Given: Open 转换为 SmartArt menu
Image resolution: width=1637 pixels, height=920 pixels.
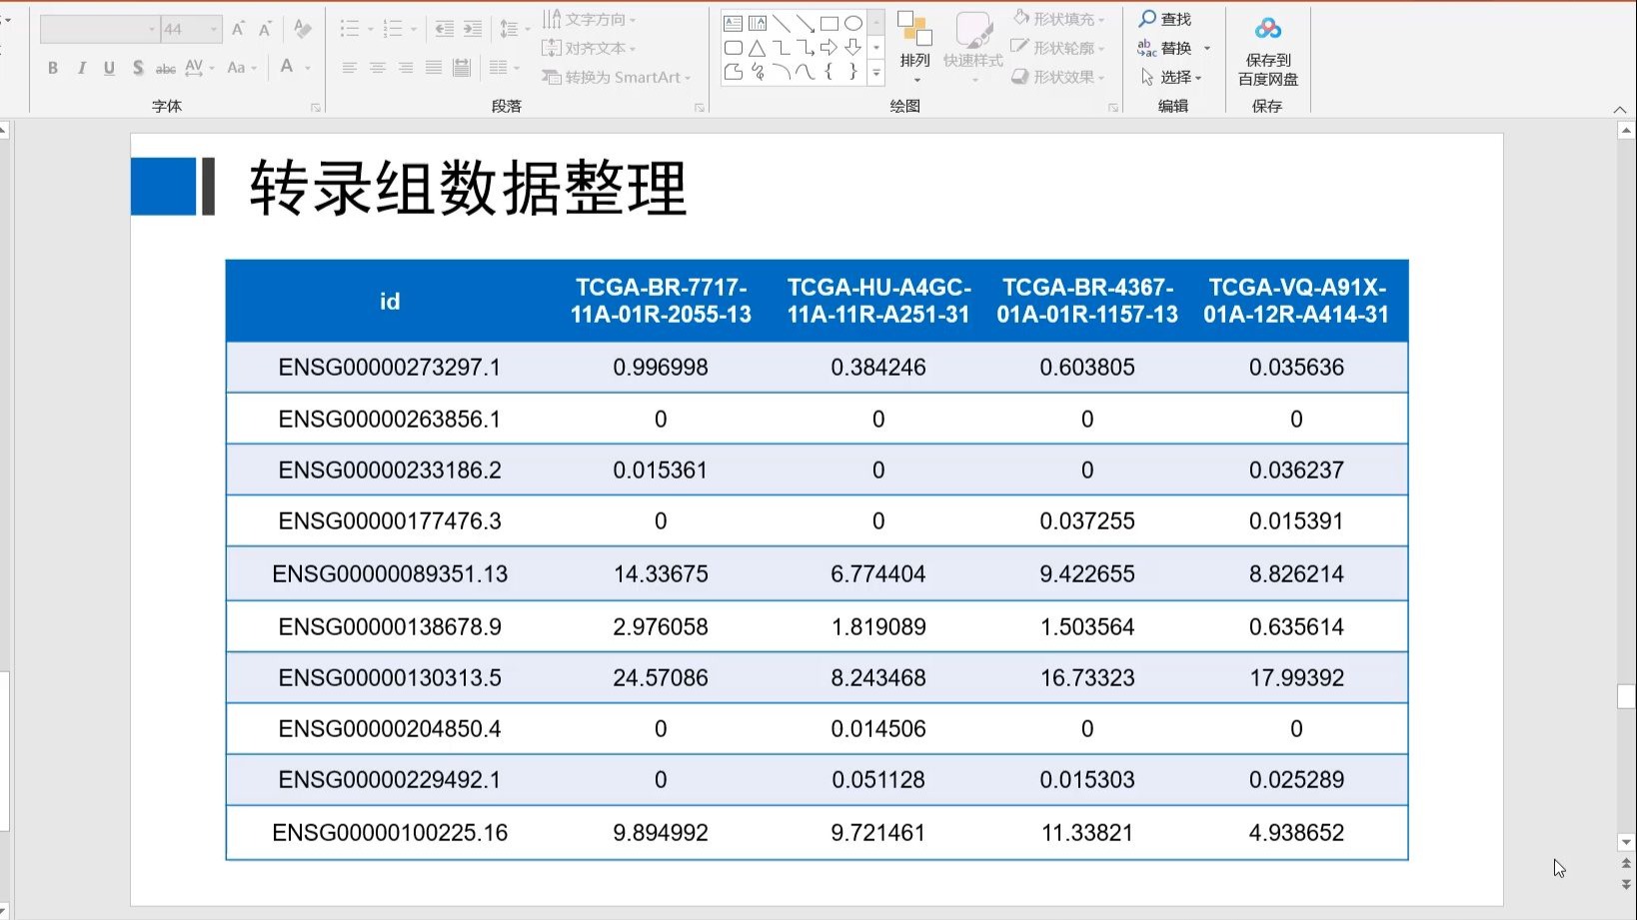Looking at the screenshot, I should click(616, 77).
